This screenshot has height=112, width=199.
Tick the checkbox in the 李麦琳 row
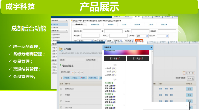(x=61, y=95)
